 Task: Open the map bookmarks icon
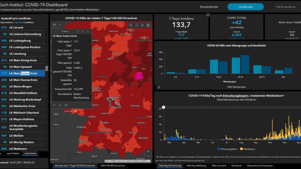click(137, 25)
